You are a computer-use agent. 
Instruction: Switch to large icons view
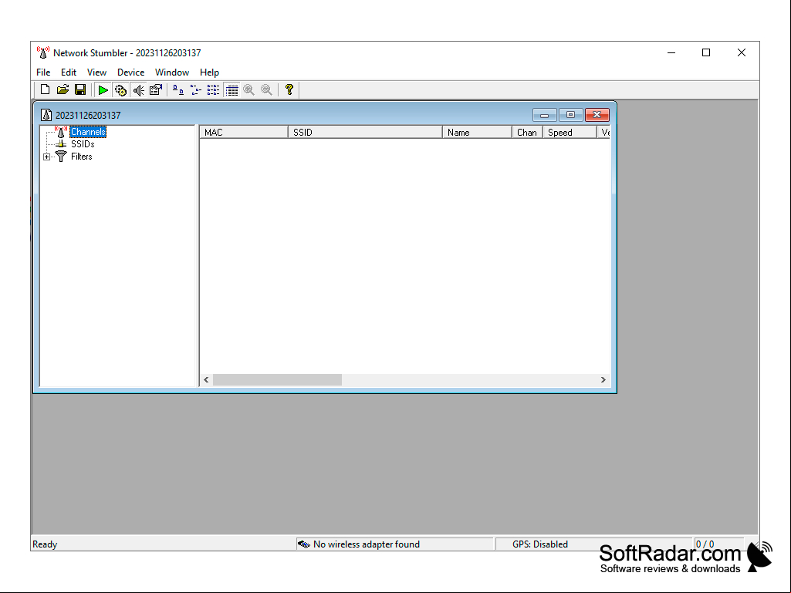click(x=178, y=90)
